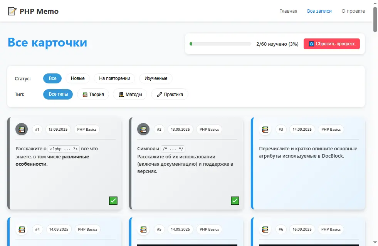Click the books icon on card #3
The width and height of the screenshot is (378, 246).
tap(265, 130)
